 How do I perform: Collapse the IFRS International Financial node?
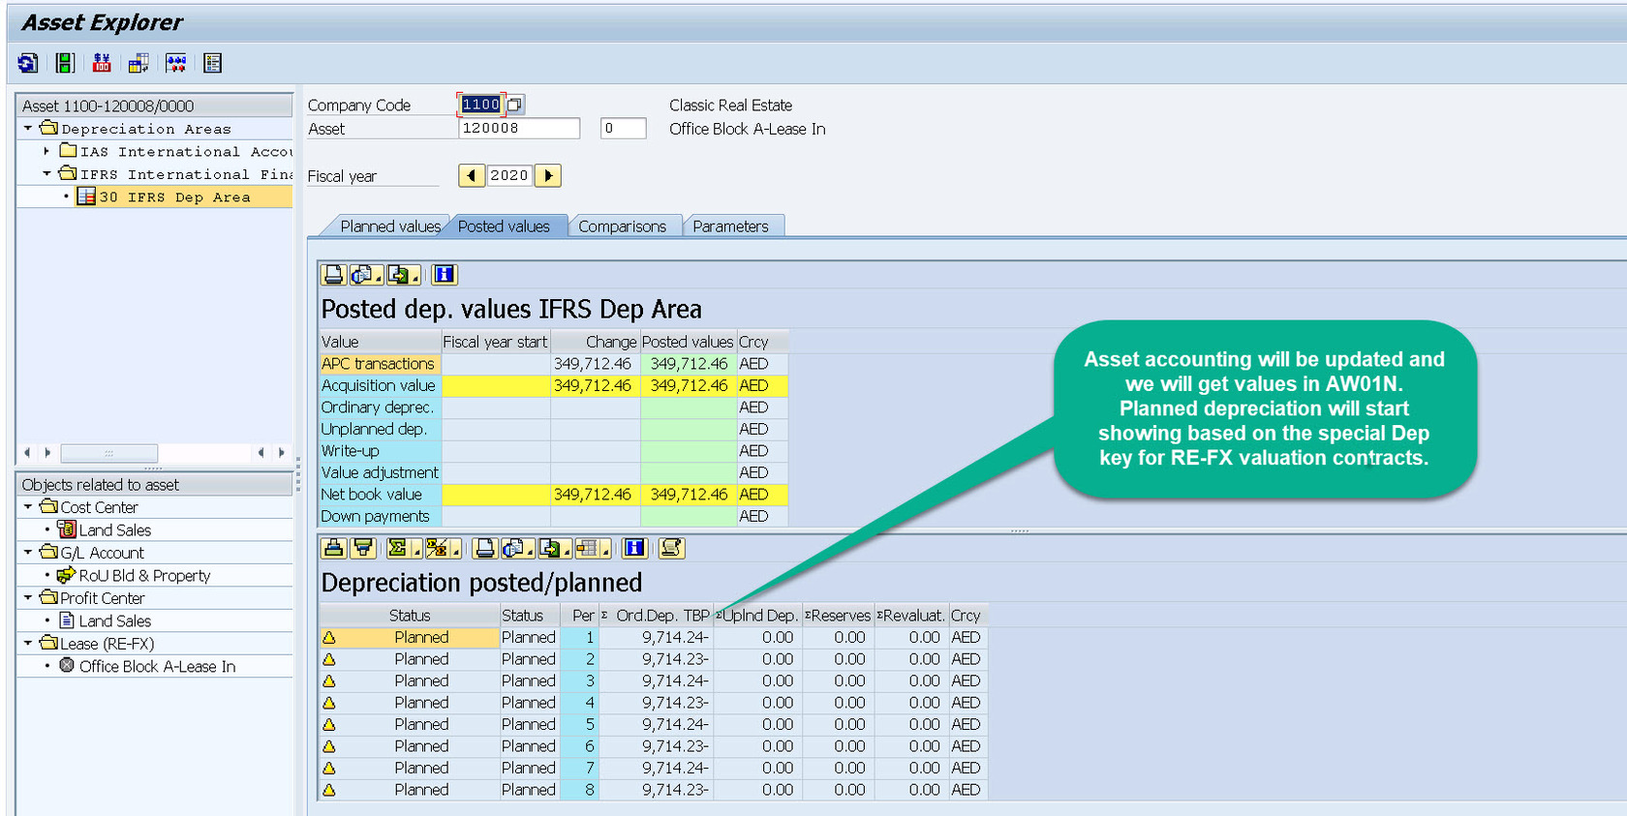pyautogui.click(x=46, y=174)
